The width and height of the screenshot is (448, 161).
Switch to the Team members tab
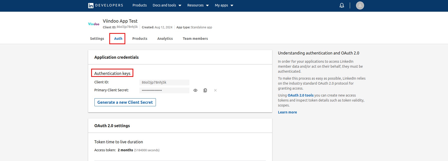tap(195, 39)
